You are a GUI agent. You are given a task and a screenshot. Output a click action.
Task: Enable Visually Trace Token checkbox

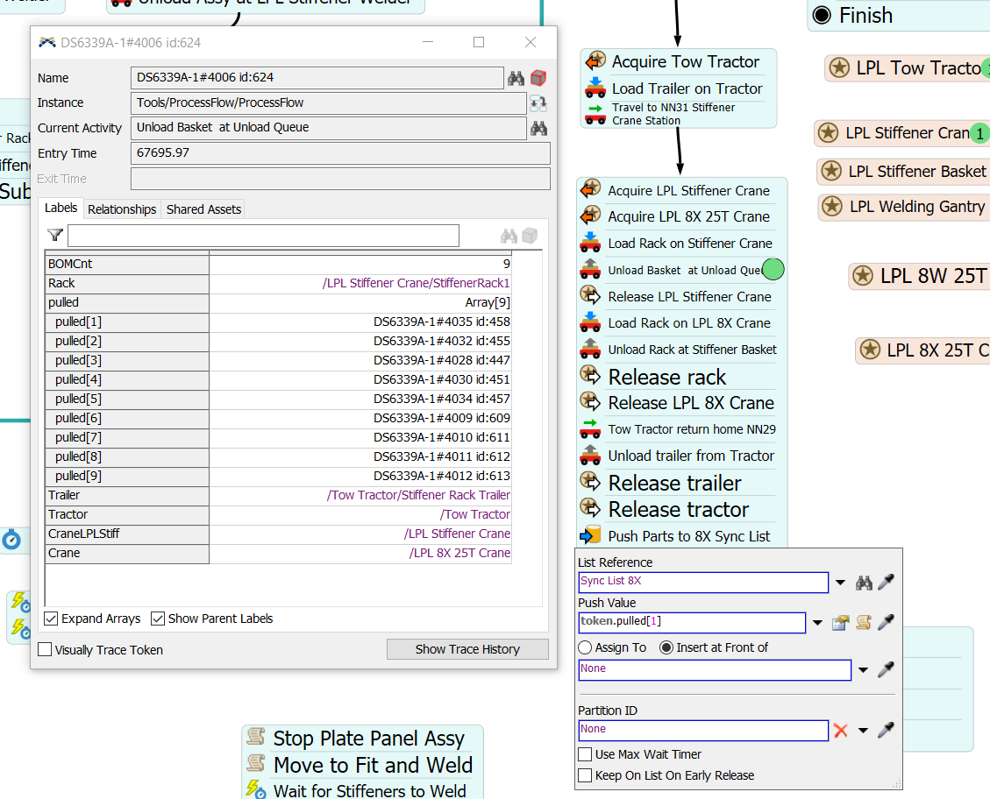(x=45, y=649)
